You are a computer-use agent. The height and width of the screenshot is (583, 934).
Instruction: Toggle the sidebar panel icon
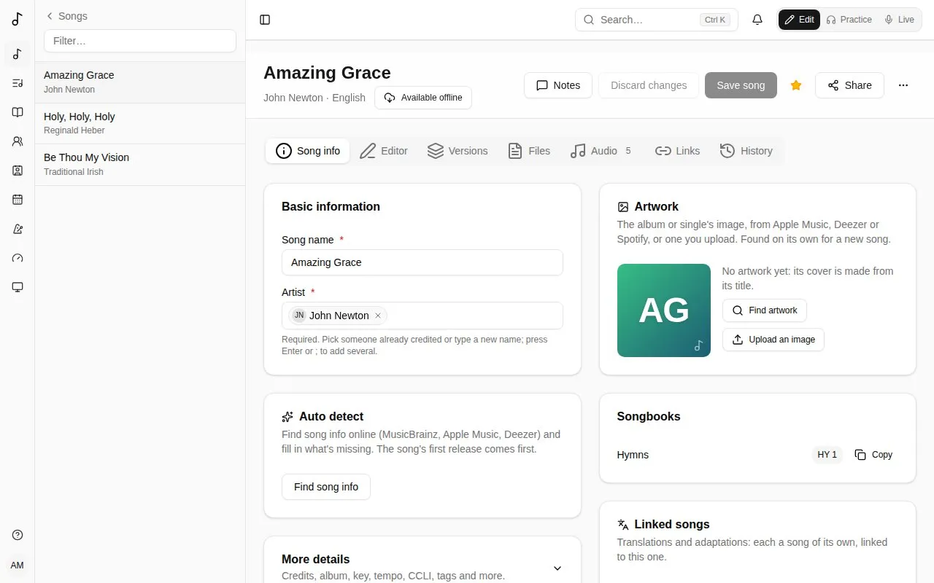(x=265, y=20)
